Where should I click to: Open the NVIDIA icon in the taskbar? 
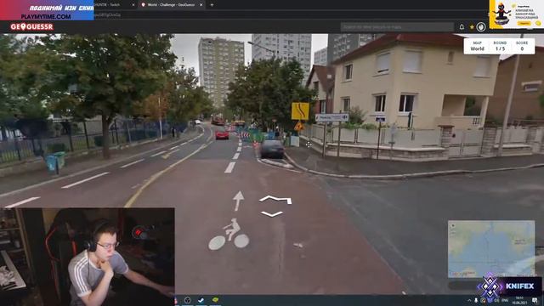click(215, 300)
